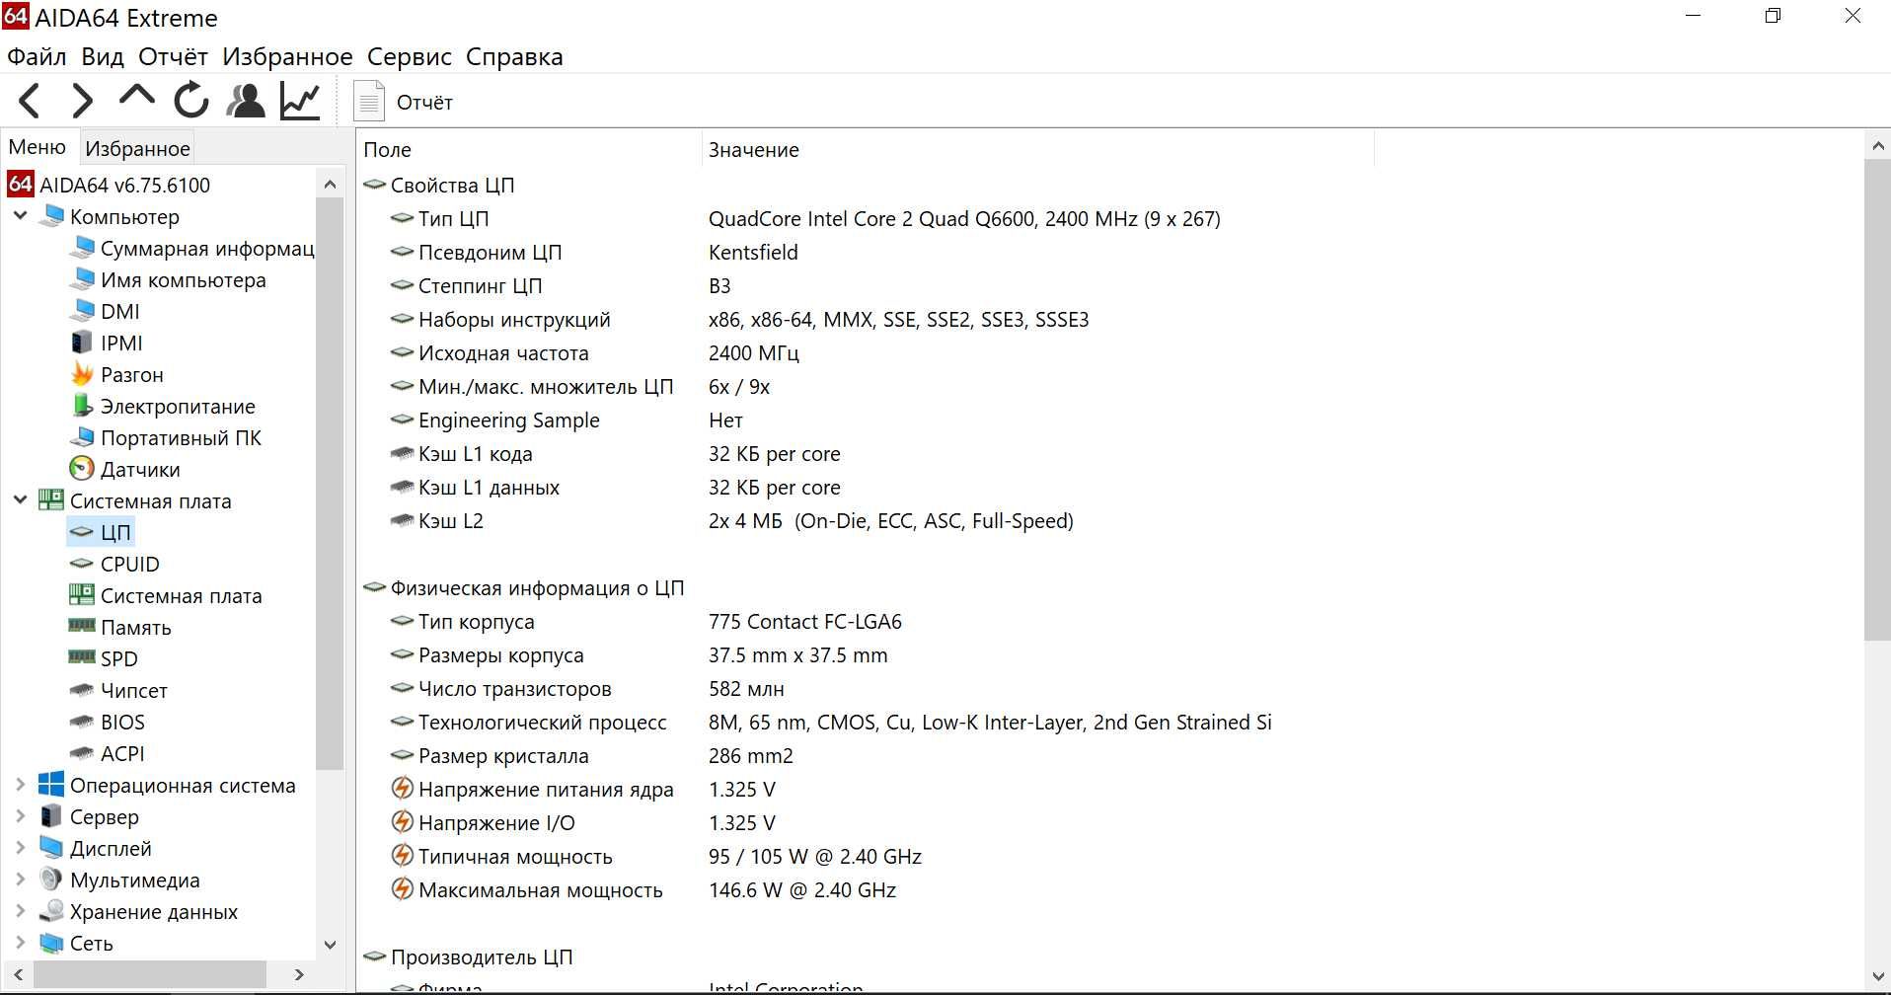
Task: Click the tree pane scroll-down arrow
Action: tap(330, 944)
